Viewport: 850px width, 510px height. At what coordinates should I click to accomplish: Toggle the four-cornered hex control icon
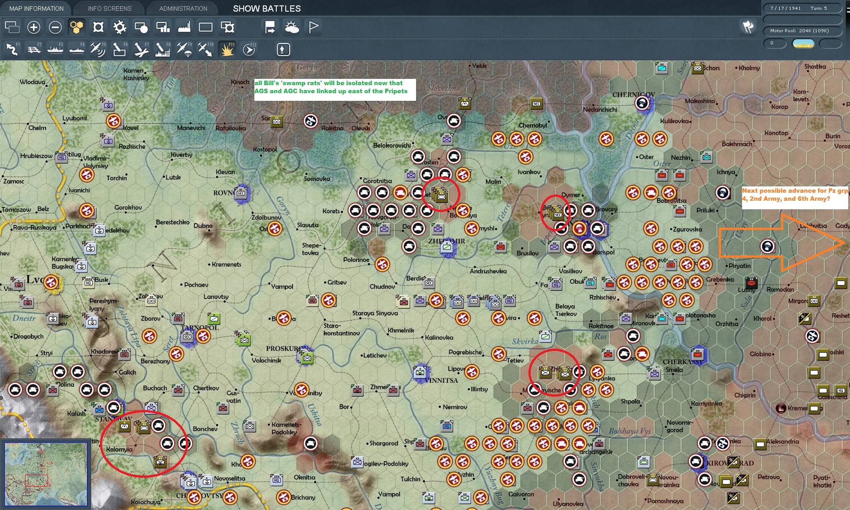98,27
